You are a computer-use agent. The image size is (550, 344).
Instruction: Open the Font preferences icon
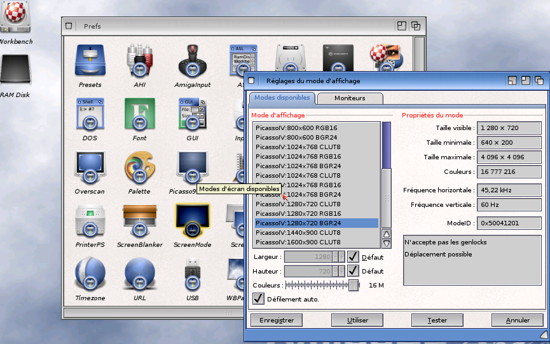point(140,114)
